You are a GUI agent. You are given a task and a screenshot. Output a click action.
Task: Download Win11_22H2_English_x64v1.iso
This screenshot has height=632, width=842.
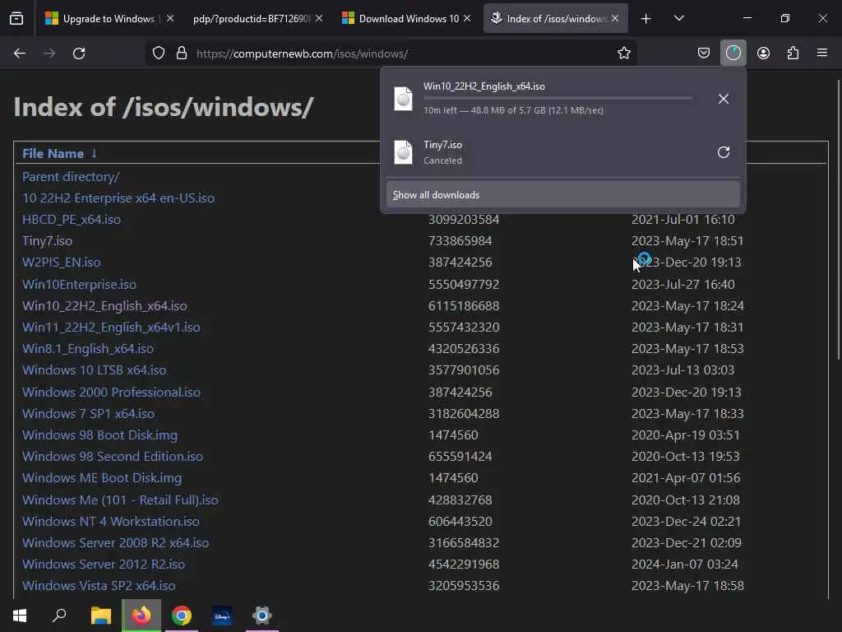(111, 328)
